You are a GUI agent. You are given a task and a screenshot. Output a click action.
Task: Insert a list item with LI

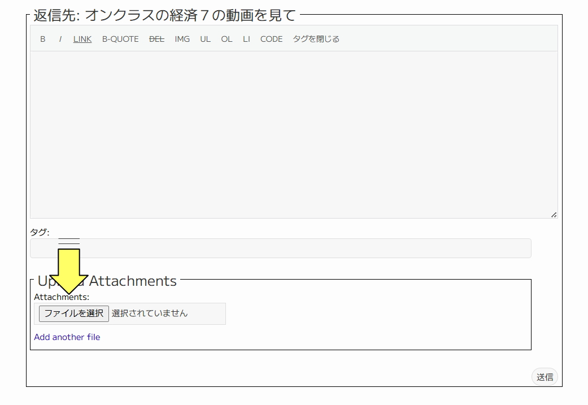coord(246,39)
